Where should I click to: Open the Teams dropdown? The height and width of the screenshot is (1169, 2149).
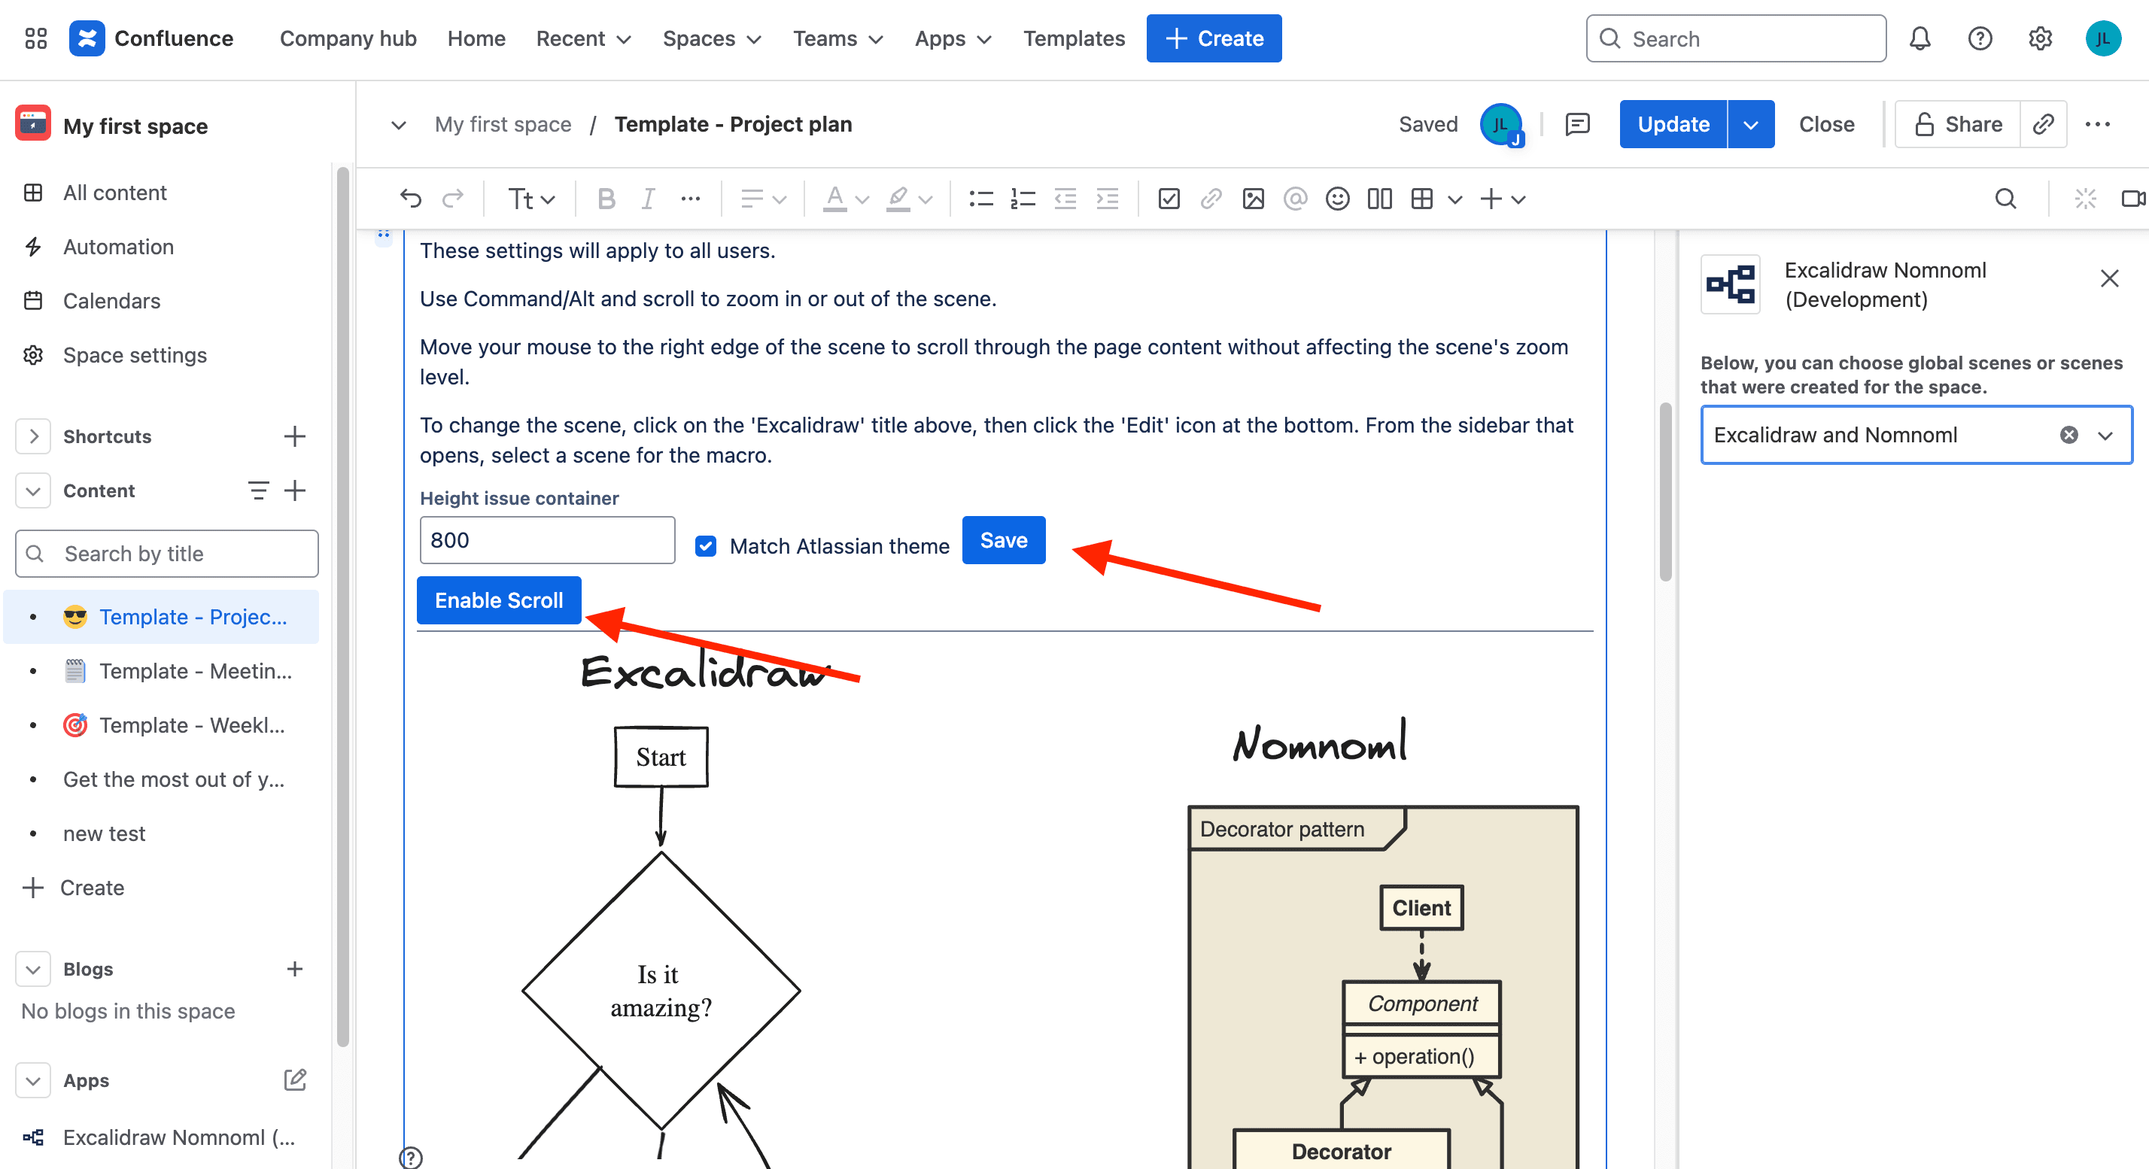[837, 38]
